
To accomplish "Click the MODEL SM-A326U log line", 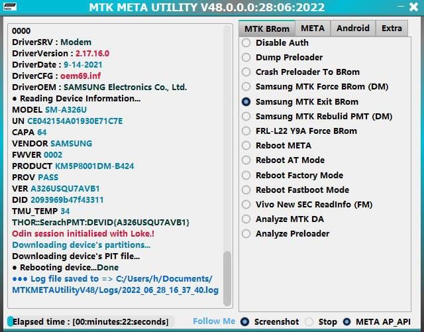I will tap(49, 110).
